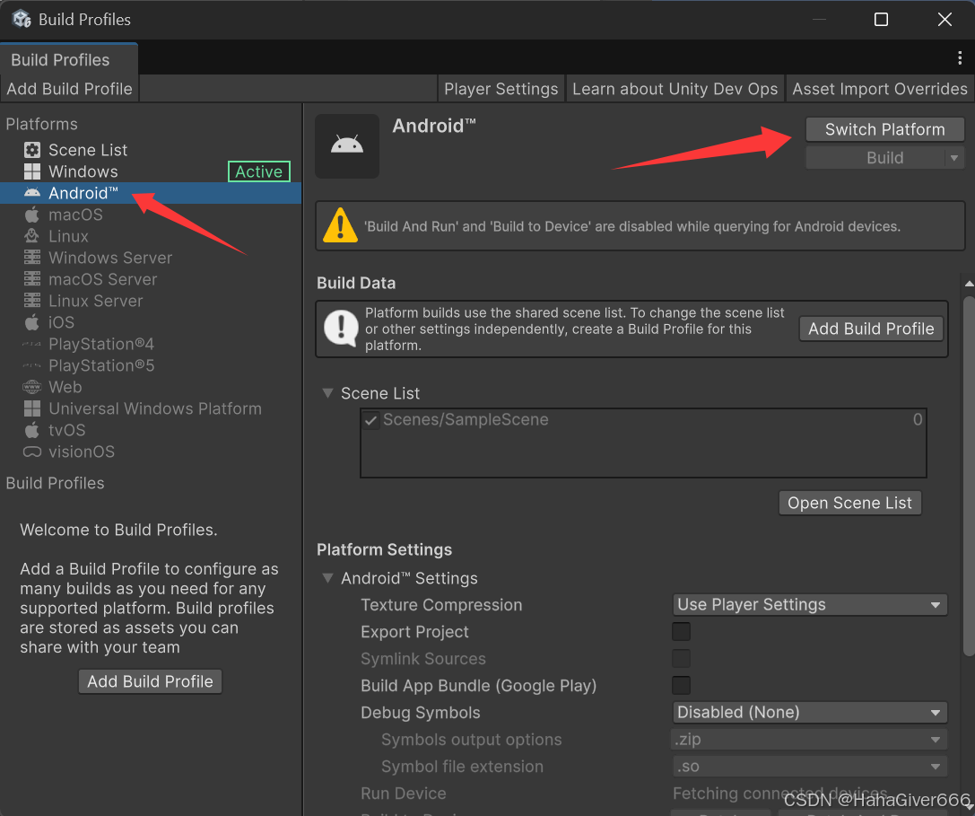Select the Universal Windows Platform entry
The width and height of the screenshot is (975, 816).
(x=151, y=408)
